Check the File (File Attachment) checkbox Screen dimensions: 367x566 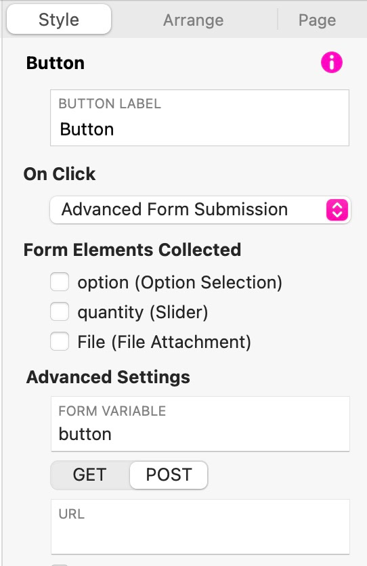pos(60,341)
